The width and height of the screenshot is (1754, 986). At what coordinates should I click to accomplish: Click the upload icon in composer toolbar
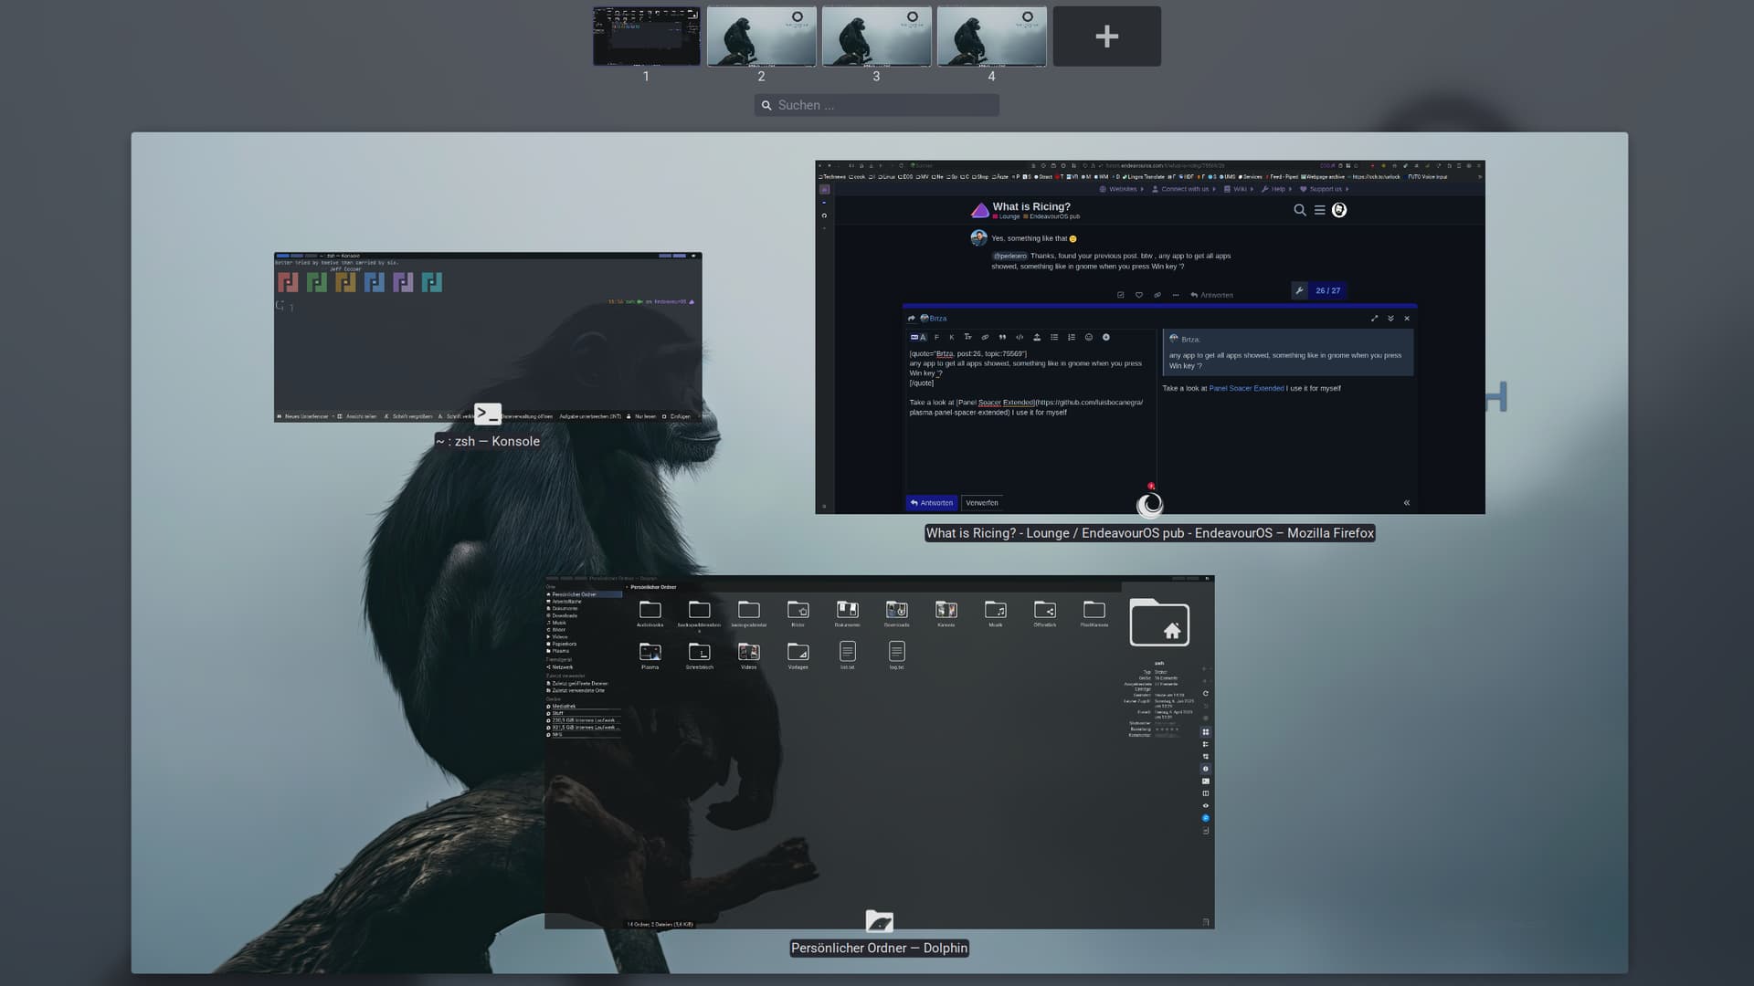click(x=1036, y=337)
